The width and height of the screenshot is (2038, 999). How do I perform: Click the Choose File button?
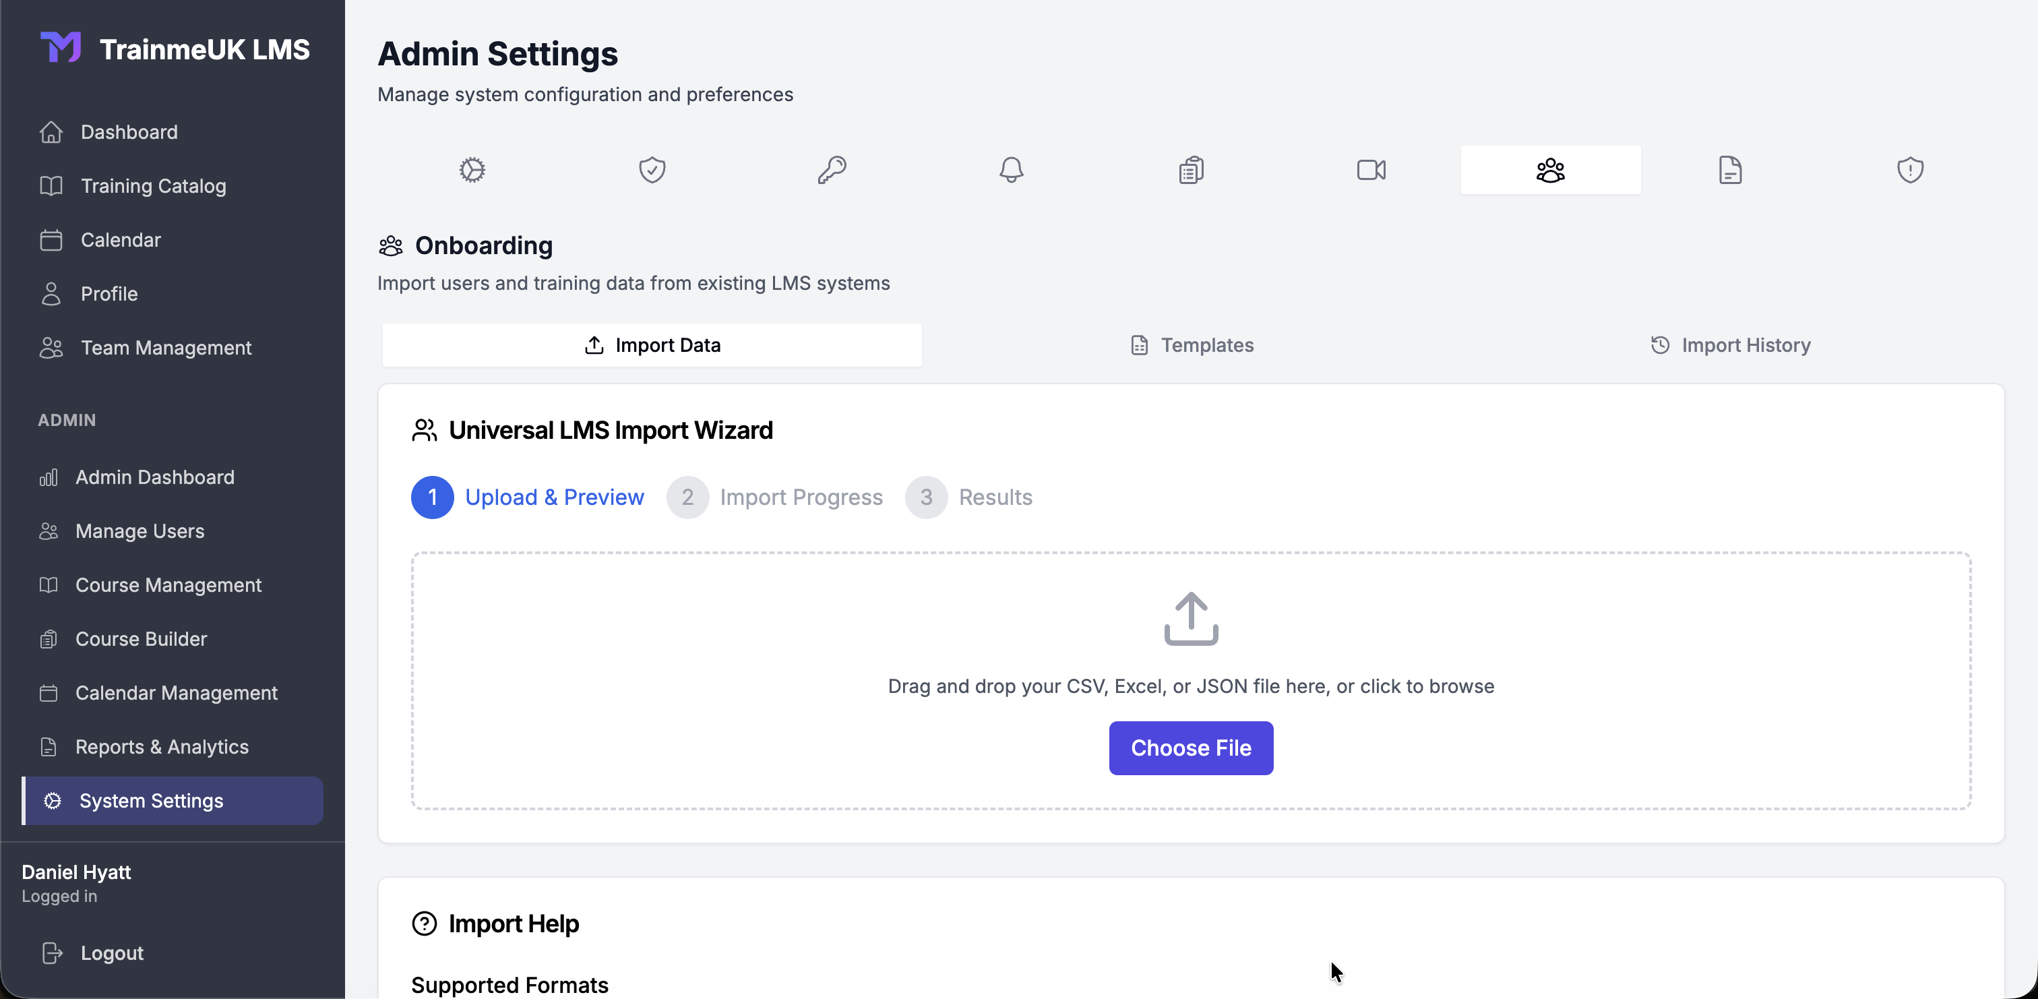click(1190, 748)
